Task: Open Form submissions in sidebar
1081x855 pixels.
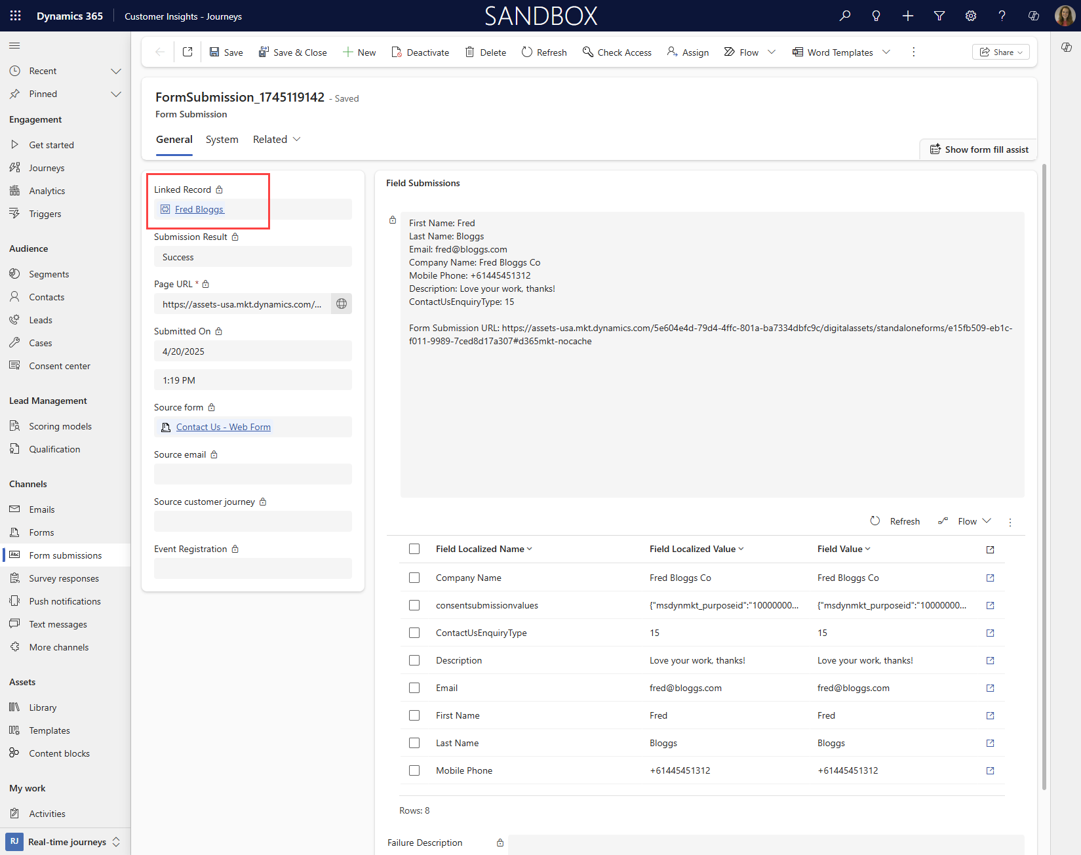Action: point(66,555)
